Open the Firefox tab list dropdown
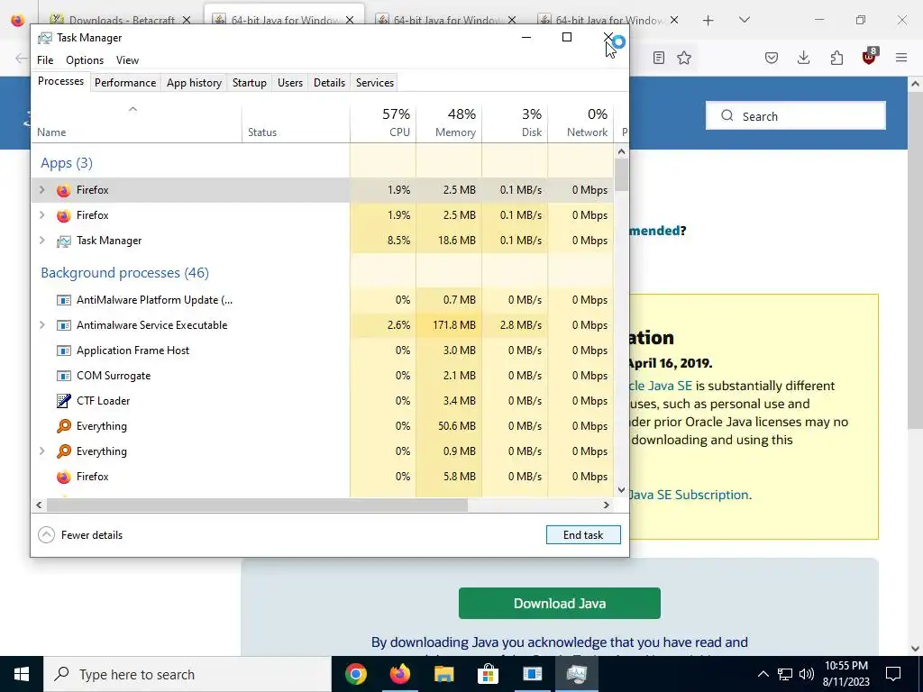923x692 pixels. coord(744,20)
